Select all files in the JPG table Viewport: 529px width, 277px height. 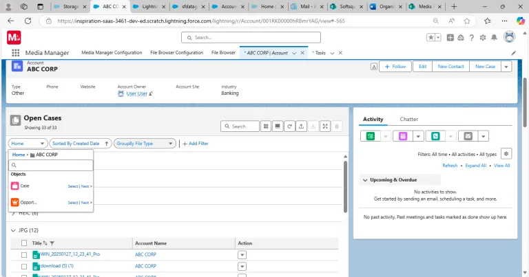click(x=24, y=243)
